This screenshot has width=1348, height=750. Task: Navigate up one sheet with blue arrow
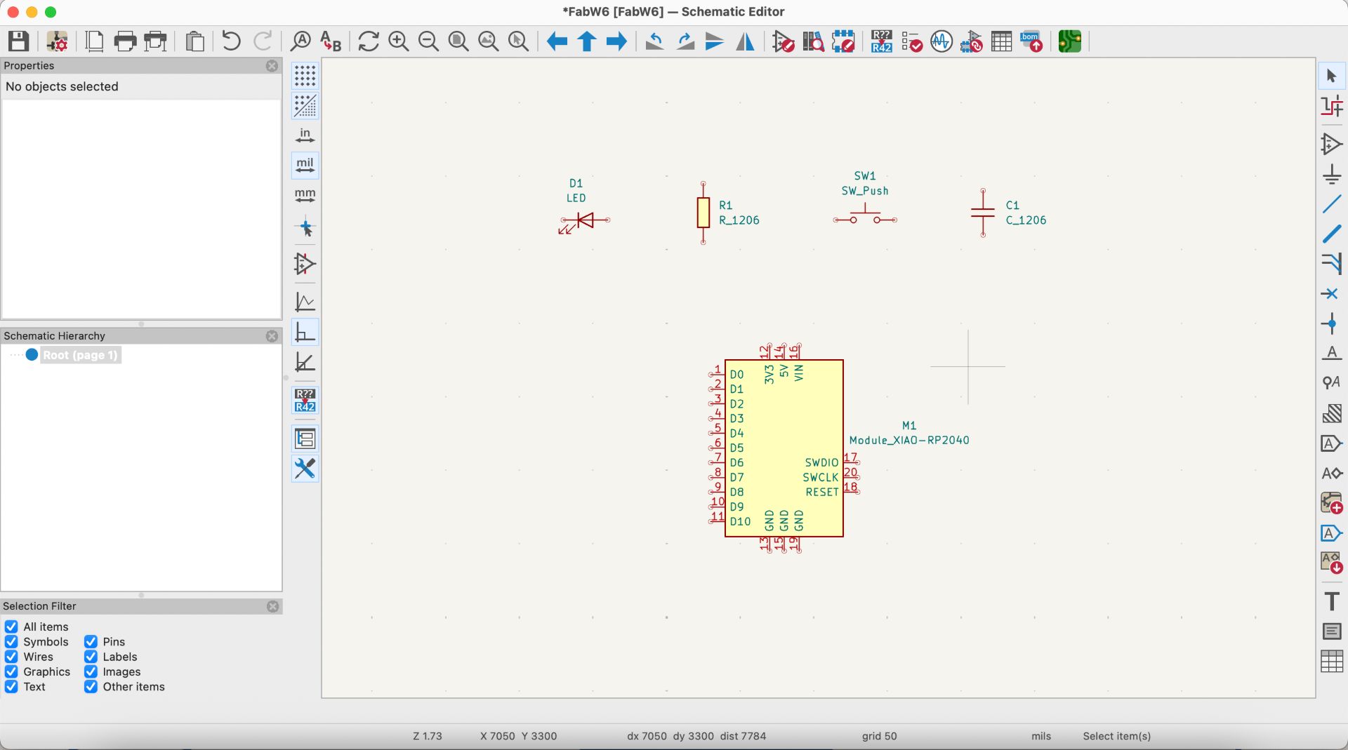pyautogui.click(x=587, y=41)
